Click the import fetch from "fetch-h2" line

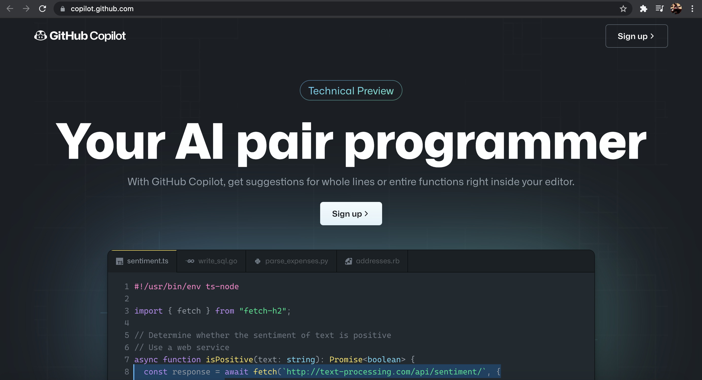pos(213,311)
